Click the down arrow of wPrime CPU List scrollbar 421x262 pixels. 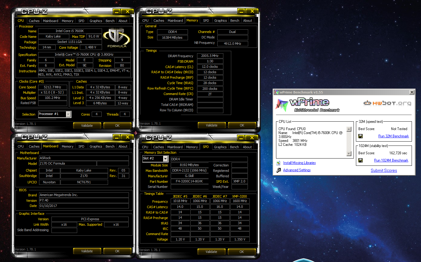tap(349, 154)
